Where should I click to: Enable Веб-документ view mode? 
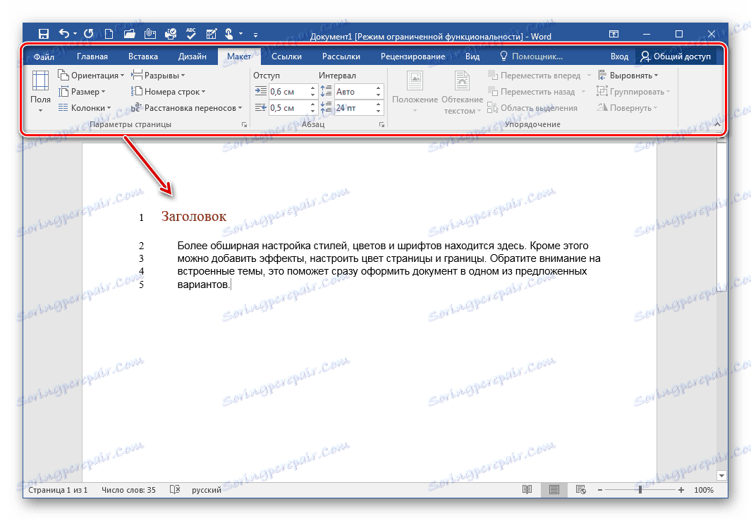click(x=580, y=489)
